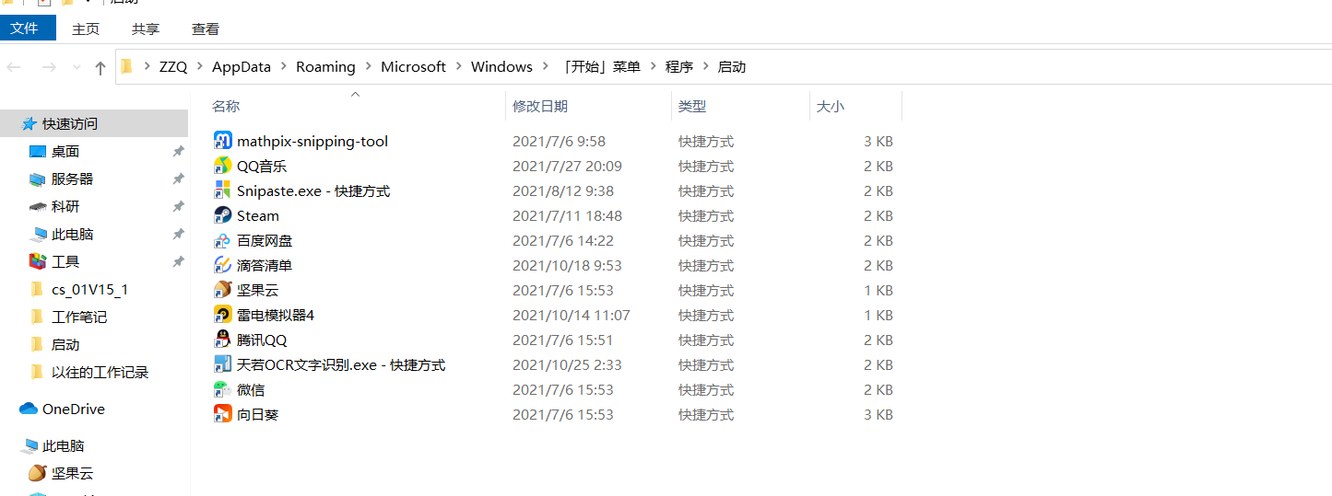
Task: Select the 雷电模拟器4 shortcut icon
Action: click(222, 315)
